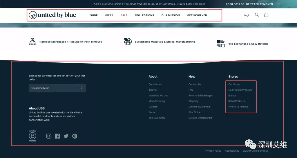The image size is (297, 158).
Task: Submit email with the arrow icon
Action: (x=80, y=88)
